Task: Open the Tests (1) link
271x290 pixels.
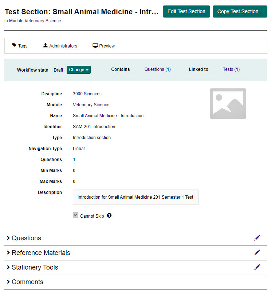Action: (x=231, y=69)
